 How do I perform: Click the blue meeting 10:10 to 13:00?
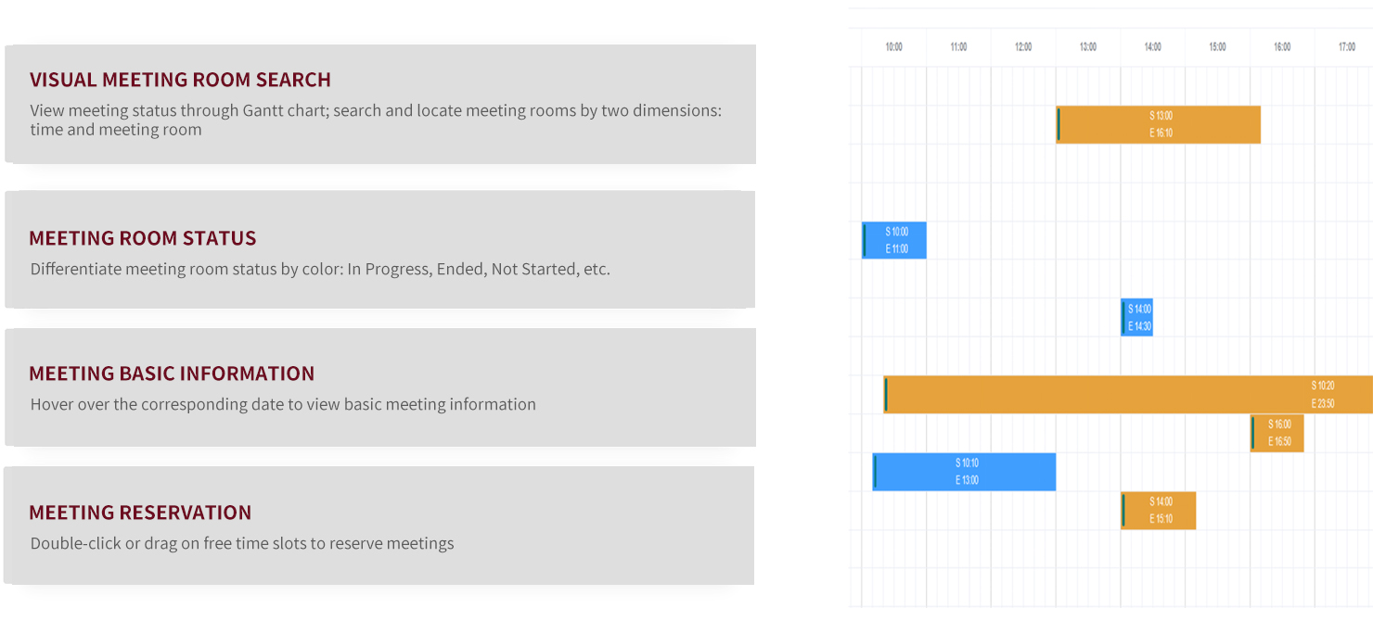tap(964, 472)
